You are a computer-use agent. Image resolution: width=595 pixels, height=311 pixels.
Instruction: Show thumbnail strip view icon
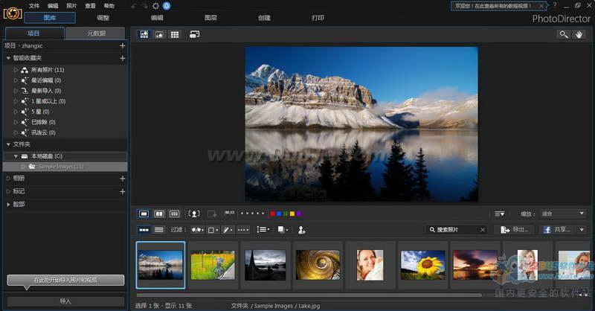click(x=144, y=230)
